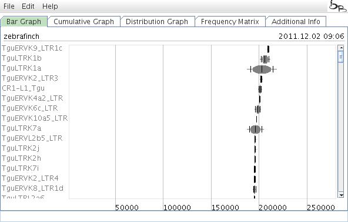Select the TguLTRK1b row label
Image resolution: width=348 pixels, height=222 pixels.
[22, 58]
